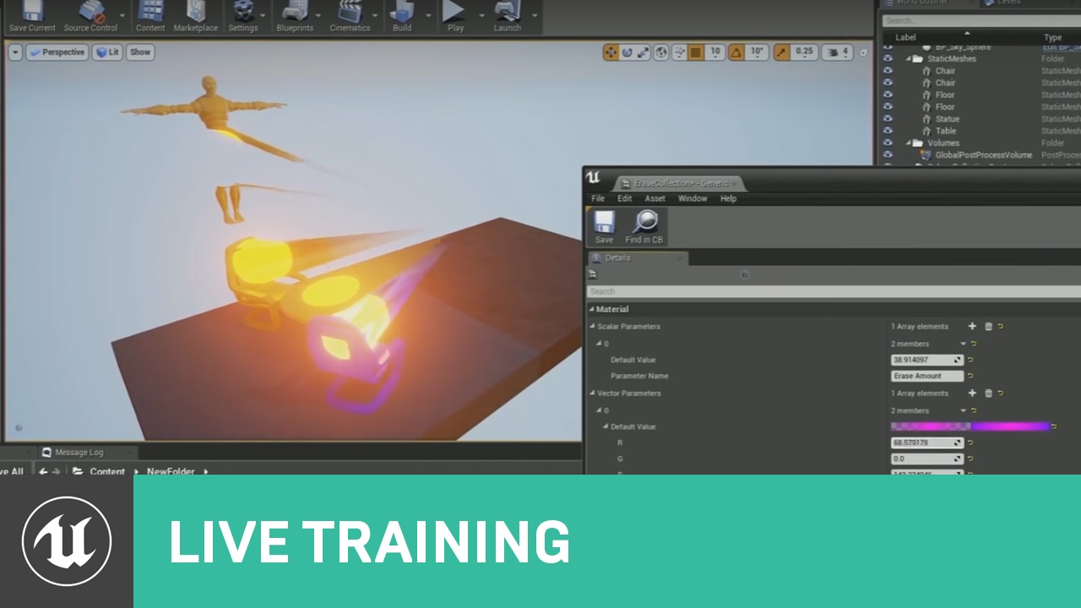The width and height of the screenshot is (1081, 608).
Task: Click Save Current in the main toolbar
Action: tap(31, 17)
